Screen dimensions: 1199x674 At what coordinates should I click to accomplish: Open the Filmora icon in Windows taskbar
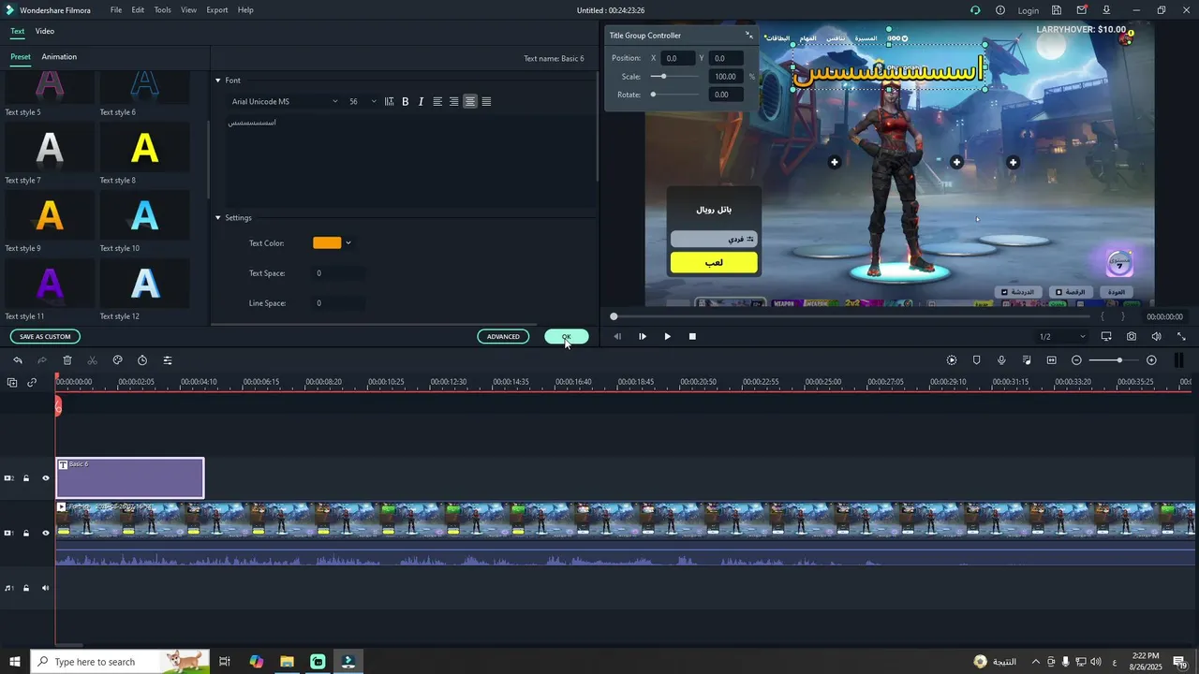tap(348, 662)
